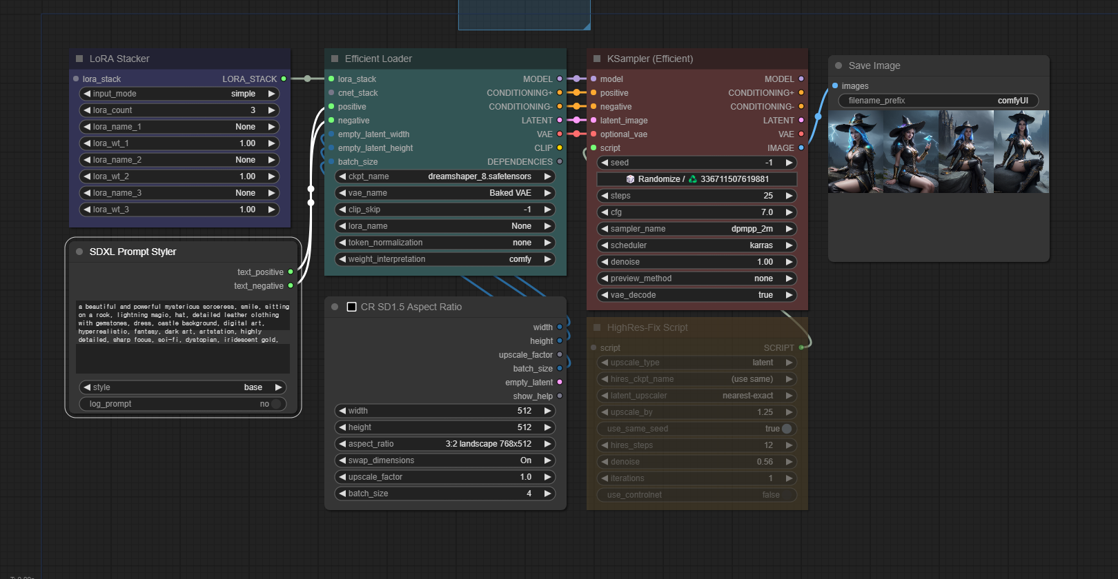
Task: Open the ckpt_name dreamshaper_8 selector
Action: click(445, 176)
